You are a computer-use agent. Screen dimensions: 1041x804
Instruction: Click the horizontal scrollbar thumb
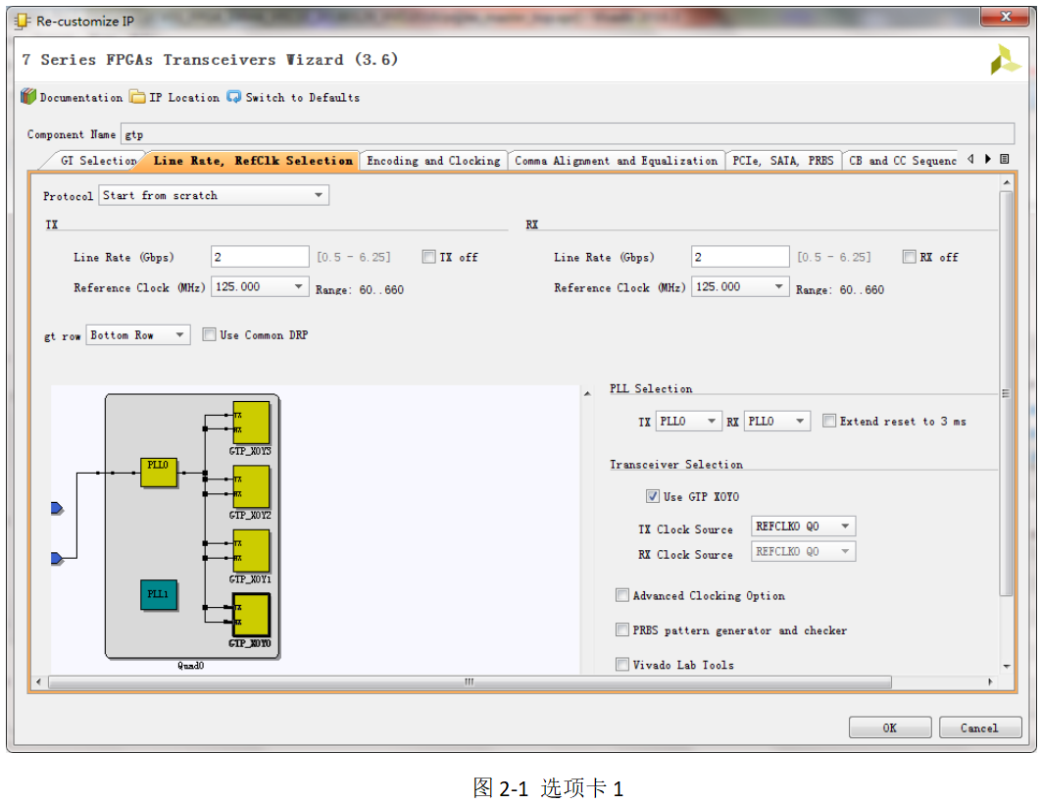click(471, 681)
